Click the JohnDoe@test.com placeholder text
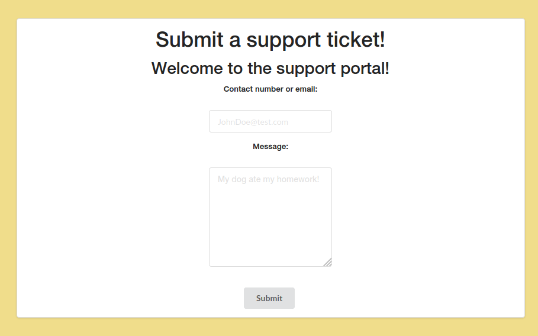The image size is (538, 336). [253, 122]
